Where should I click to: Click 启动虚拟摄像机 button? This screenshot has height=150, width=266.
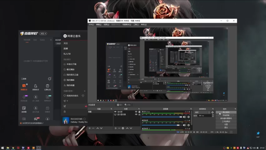pyautogui.click(x=226, y=118)
